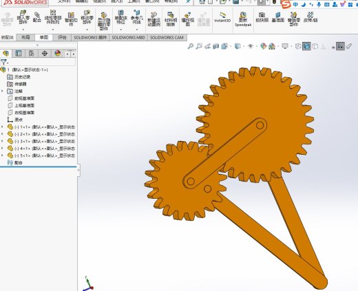Open the Smart Fasteners (智能扣件) tool
Viewport: 358px width, 291px height.
(x=71, y=19)
